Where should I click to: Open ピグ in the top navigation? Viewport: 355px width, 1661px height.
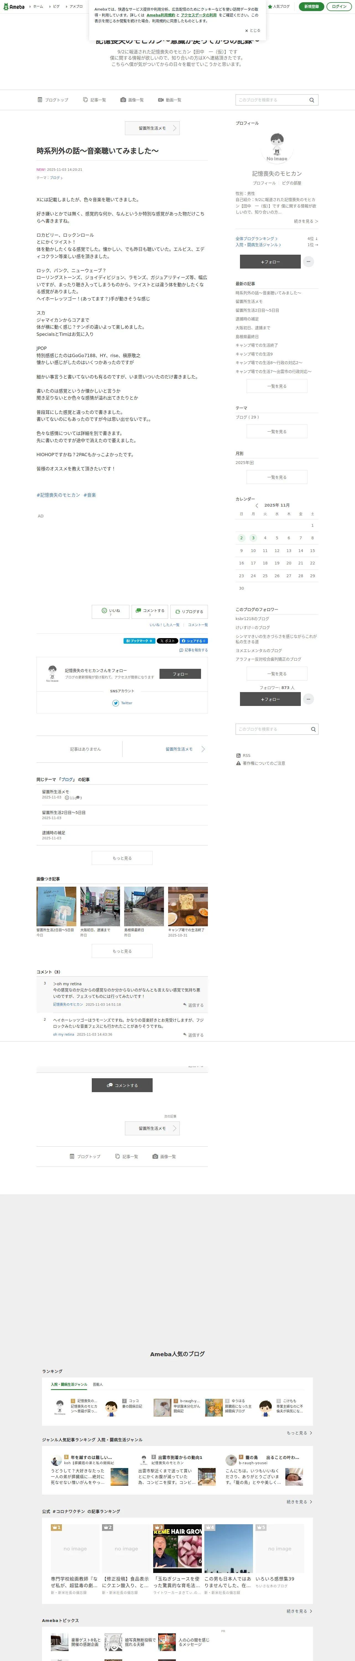pyautogui.click(x=56, y=6)
